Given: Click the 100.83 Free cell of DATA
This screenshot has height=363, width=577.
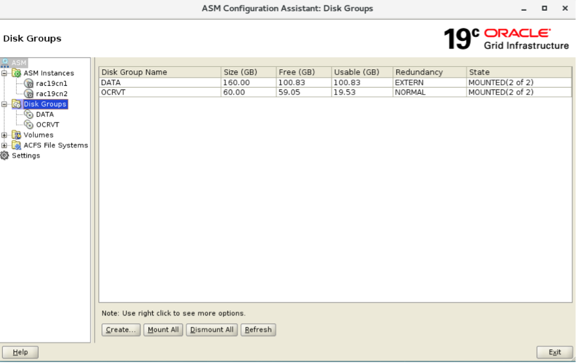Looking at the screenshot, I should [304, 82].
